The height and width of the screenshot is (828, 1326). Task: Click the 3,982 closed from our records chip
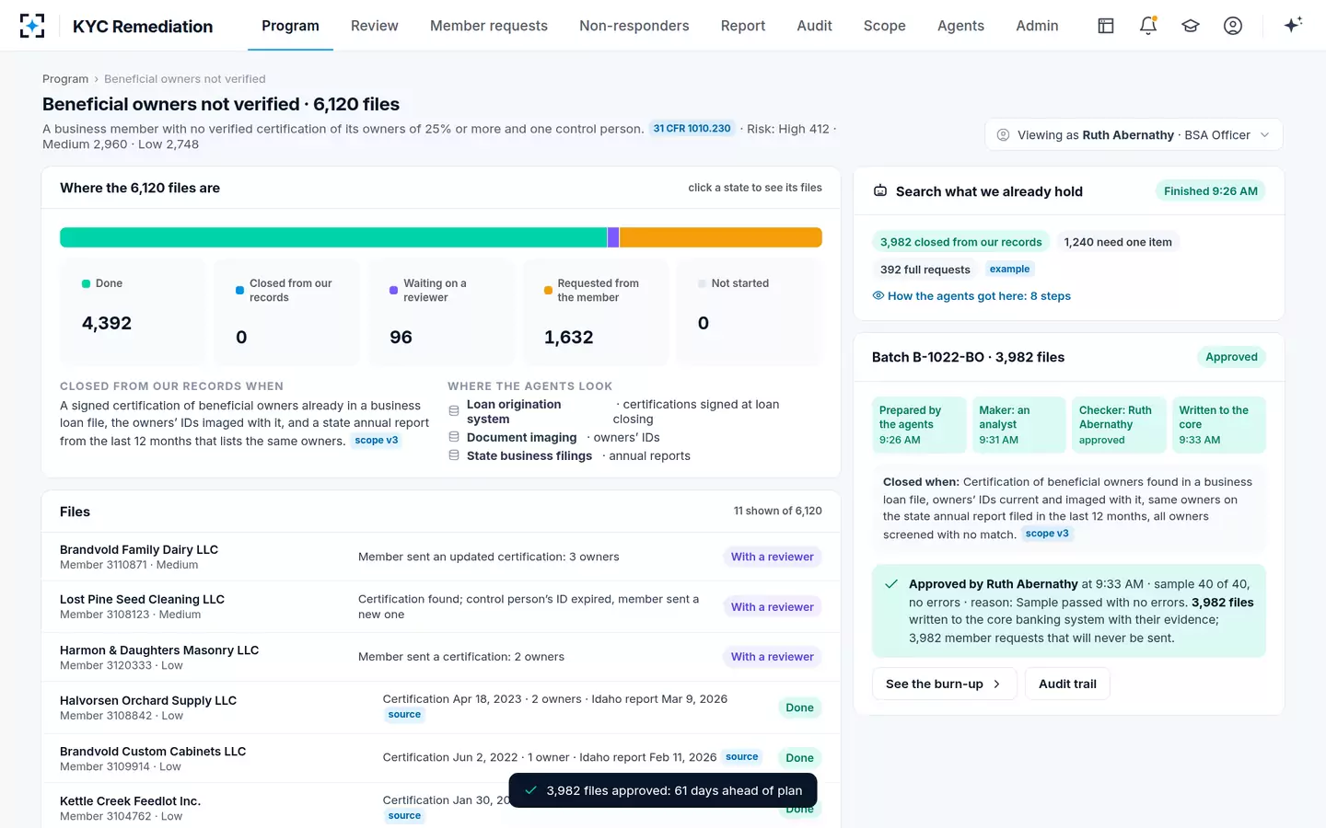click(960, 242)
